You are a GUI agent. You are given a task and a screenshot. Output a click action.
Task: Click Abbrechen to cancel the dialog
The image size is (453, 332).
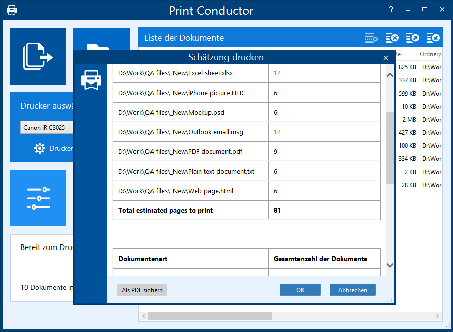352,290
